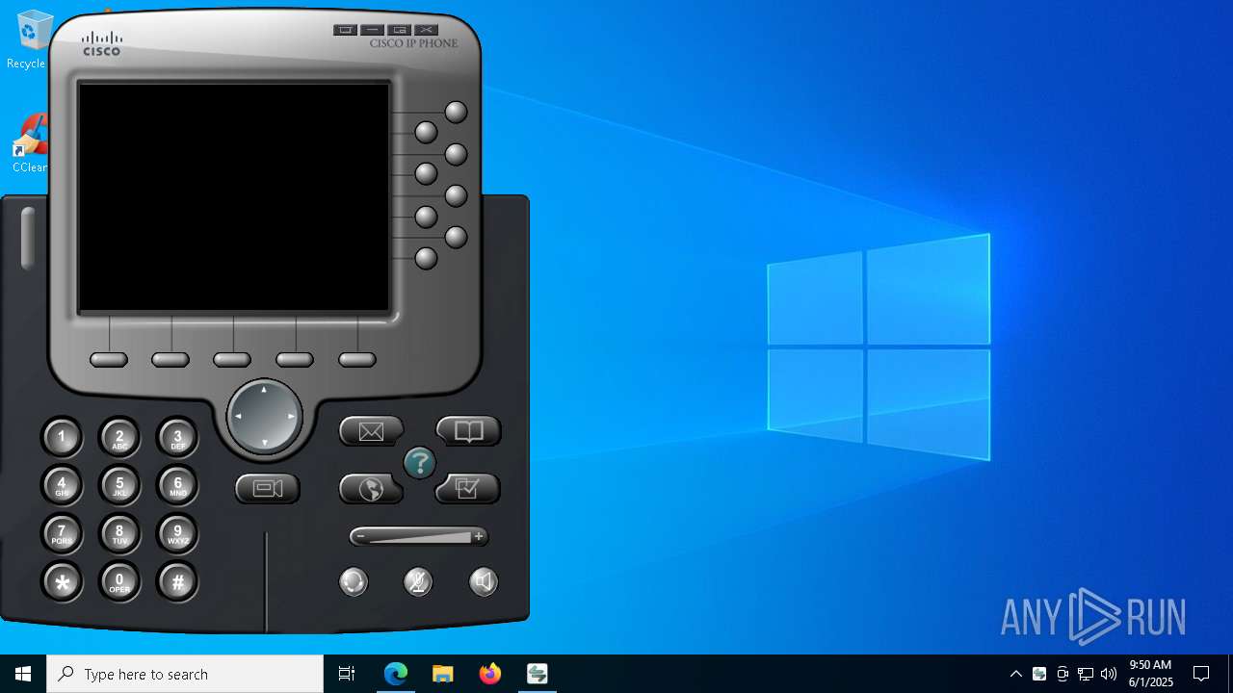The height and width of the screenshot is (693, 1233).
Task: Navigate left on the navigation pad
Action: [238, 416]
